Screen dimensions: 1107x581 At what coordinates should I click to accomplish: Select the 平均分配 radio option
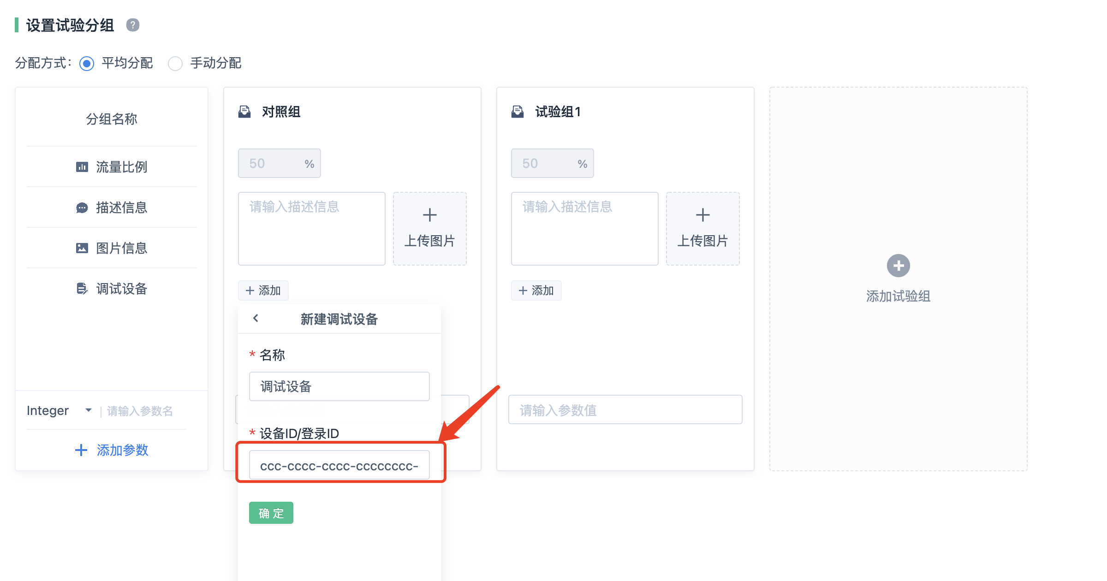click(x=87, y=63)
